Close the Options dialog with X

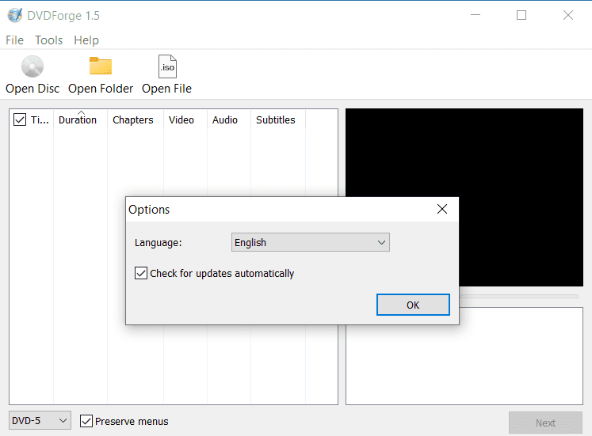pos(442,209)
